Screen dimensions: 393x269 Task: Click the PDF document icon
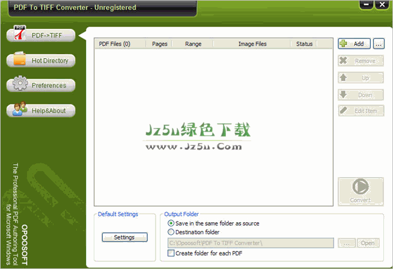20,32
